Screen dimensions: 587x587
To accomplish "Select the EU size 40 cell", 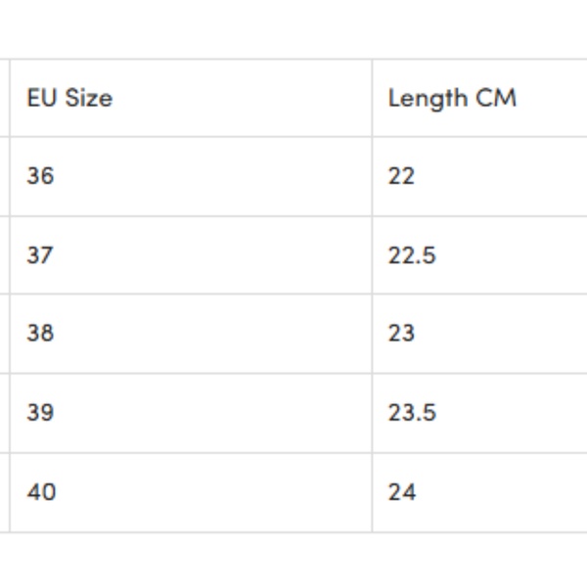I will pos(41,492).
